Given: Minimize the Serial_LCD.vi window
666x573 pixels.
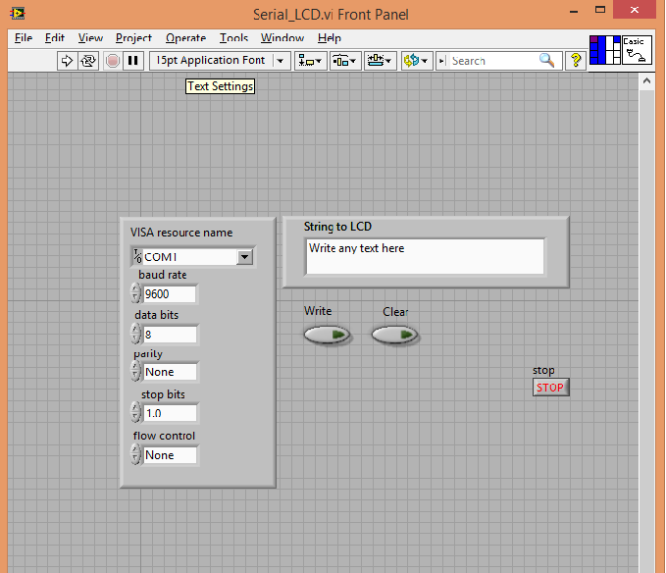Looking at the screenshot, I should [x=574, y=11].
